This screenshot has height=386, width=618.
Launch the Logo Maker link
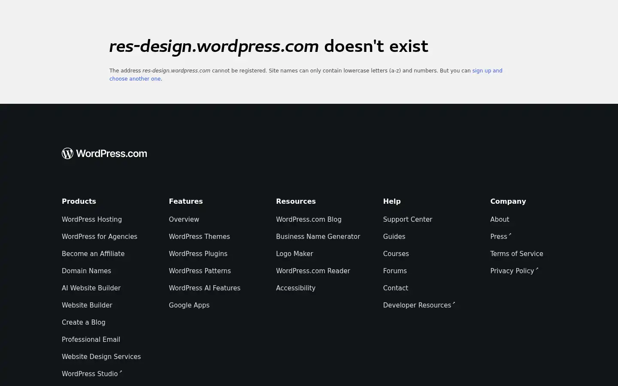295,254
